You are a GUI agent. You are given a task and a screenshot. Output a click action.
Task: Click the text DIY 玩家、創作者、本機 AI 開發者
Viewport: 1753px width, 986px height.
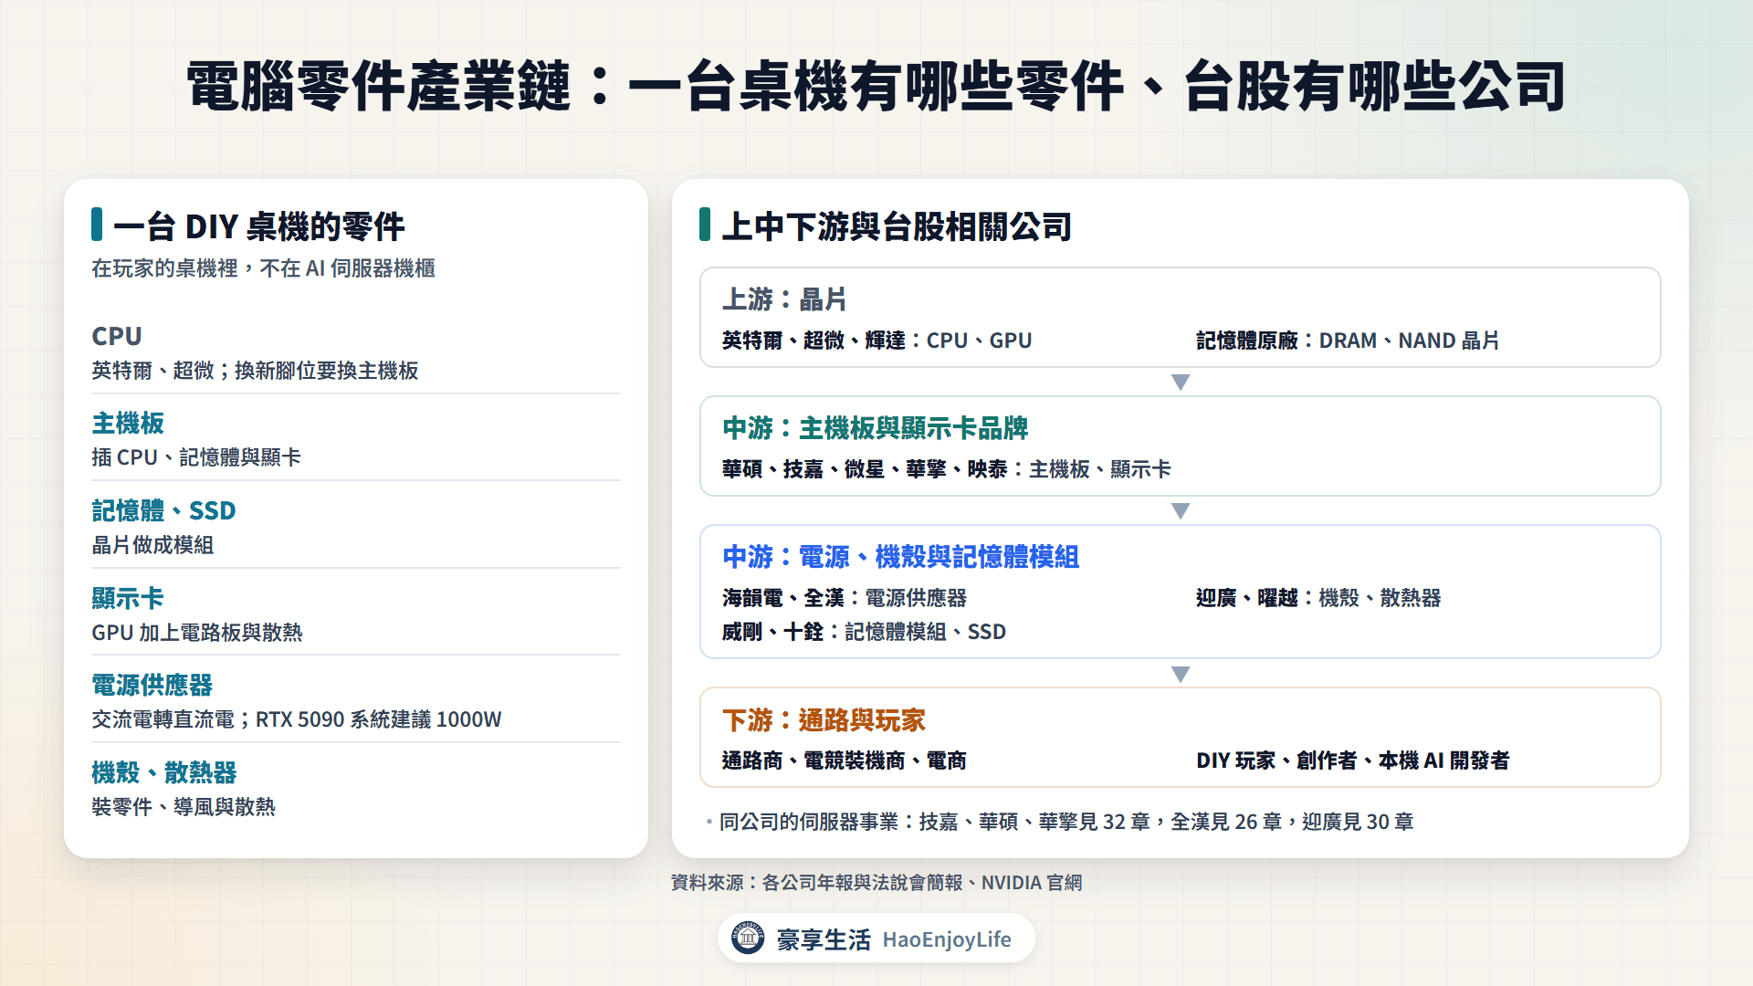click(1353, 760)
